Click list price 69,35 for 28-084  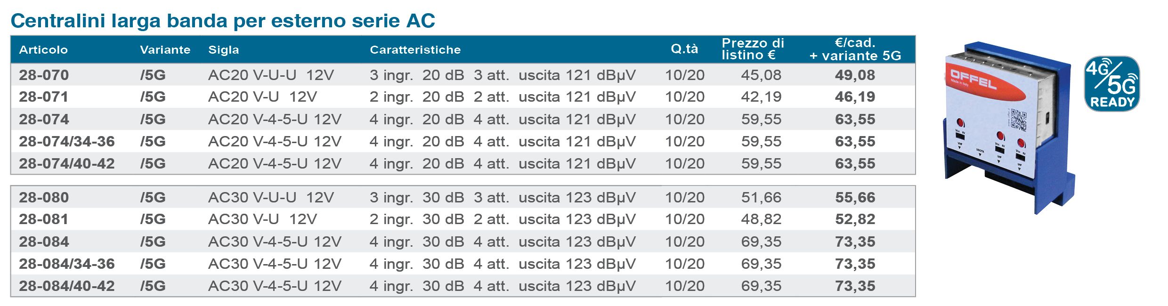click(x=761, y=242)
